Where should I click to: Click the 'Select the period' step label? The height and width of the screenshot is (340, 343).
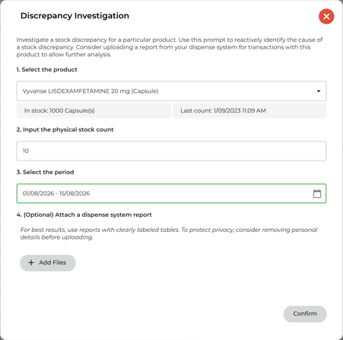coord(45,172)
